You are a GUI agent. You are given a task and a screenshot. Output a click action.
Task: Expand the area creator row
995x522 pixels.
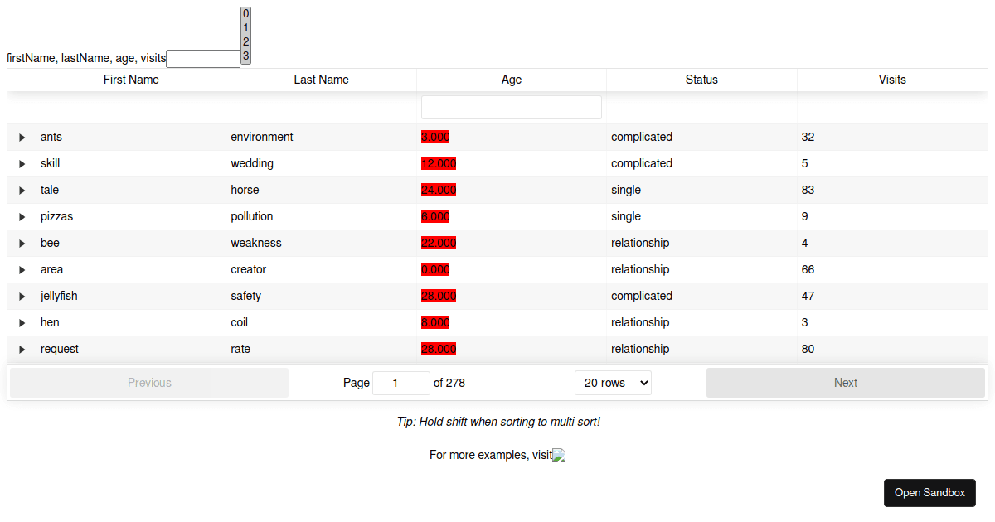coord(22,270)
